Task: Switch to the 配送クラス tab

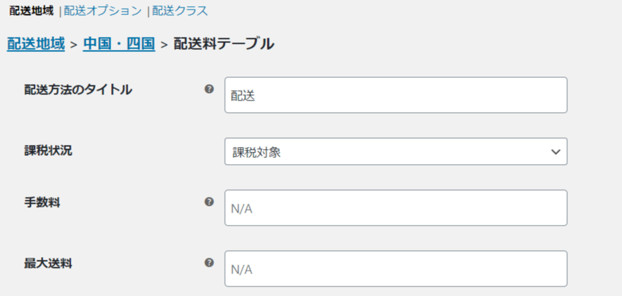Action: [x=180, y=11]
